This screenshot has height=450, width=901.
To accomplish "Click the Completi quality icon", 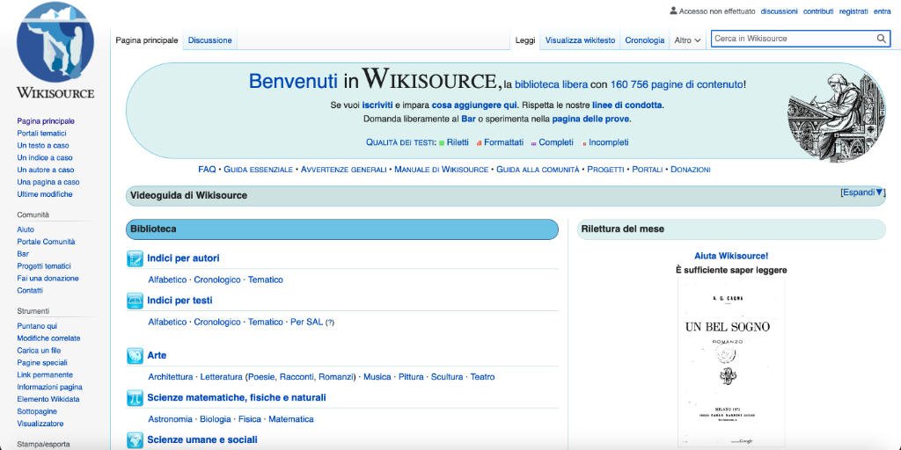I will (534, 143).
